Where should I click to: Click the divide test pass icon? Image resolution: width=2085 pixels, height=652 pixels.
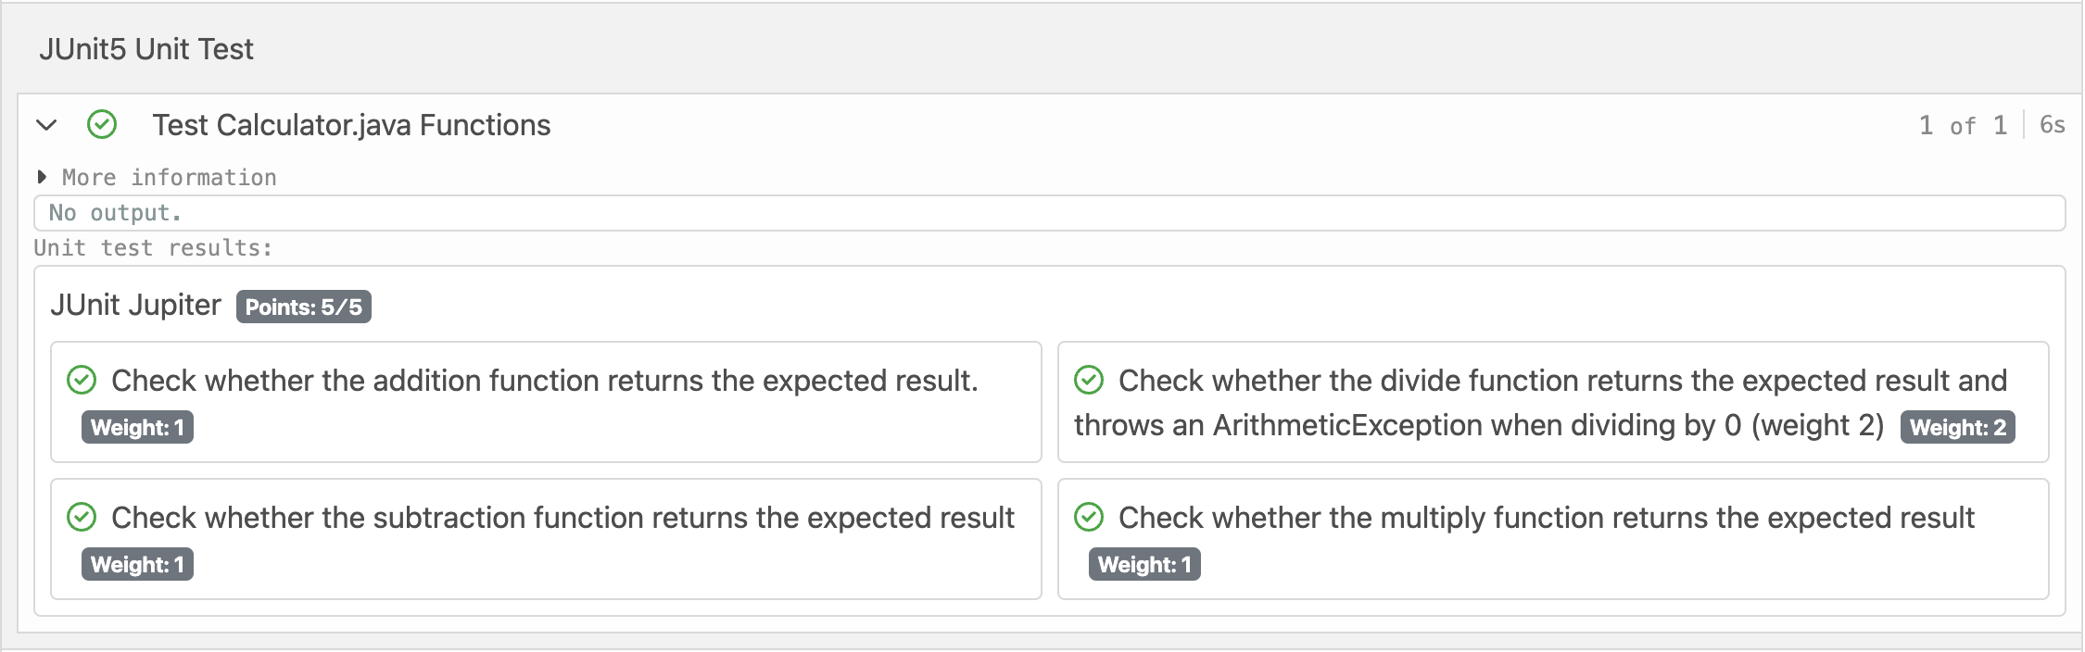[x=1089, y=381]
